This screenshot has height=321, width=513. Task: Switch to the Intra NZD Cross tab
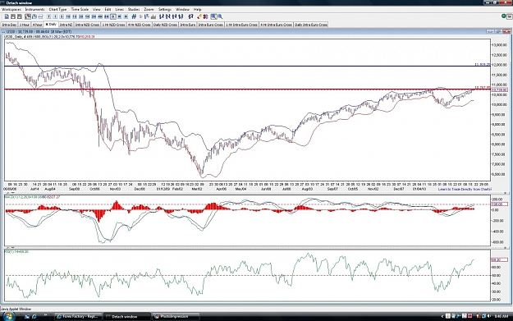[87, 25]
